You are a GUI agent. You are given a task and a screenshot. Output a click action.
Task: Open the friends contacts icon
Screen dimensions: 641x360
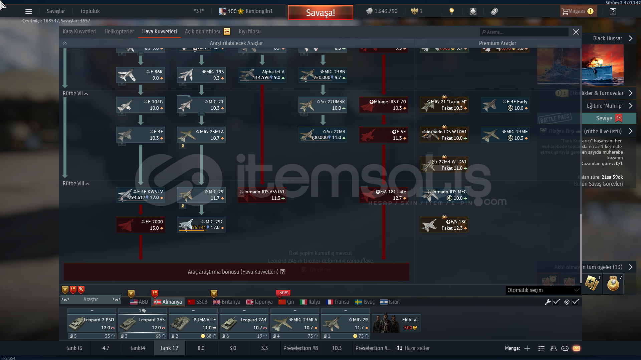coord(553,348)
